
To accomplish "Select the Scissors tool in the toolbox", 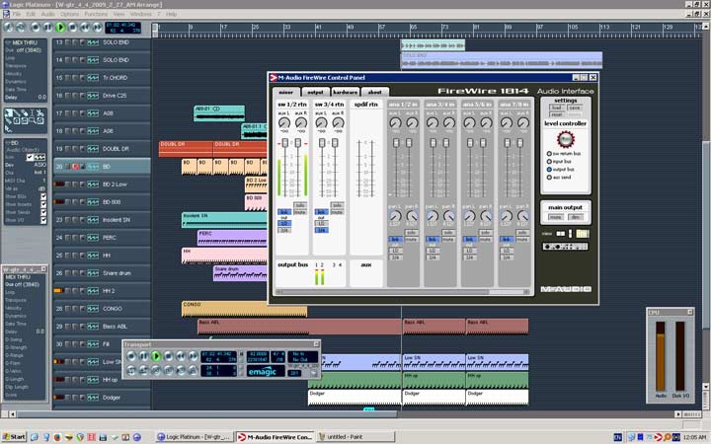I will tap(39, 112).
